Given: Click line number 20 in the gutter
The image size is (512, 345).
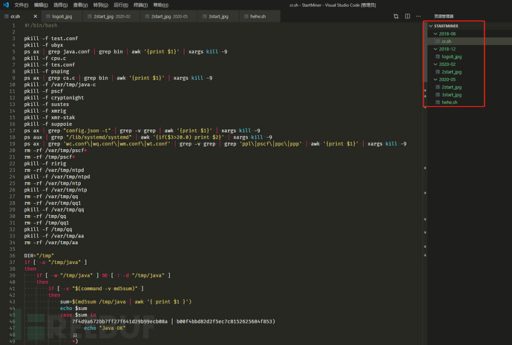Looking at the screenshot, I should pos(12,151).
